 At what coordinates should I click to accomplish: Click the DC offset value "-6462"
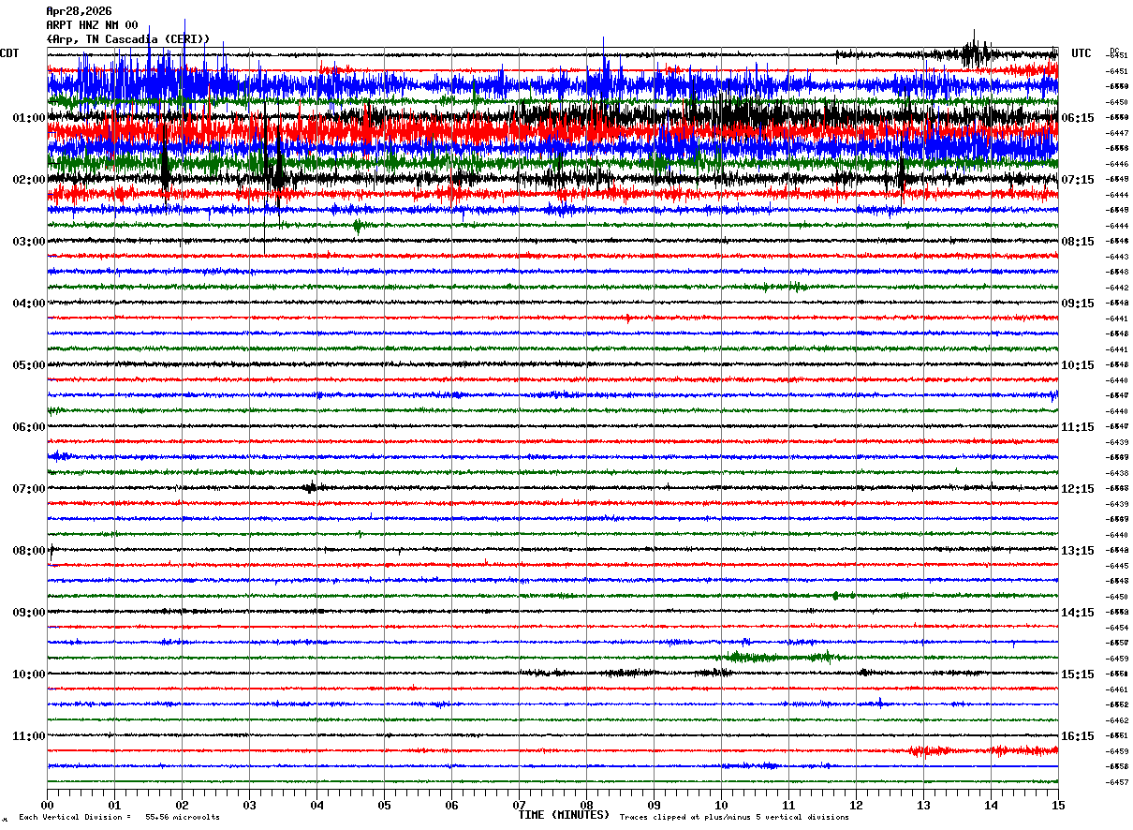click(x=1116, y=720)
